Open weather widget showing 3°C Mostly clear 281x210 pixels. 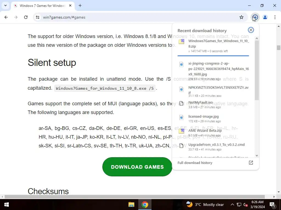coord(205,205)
